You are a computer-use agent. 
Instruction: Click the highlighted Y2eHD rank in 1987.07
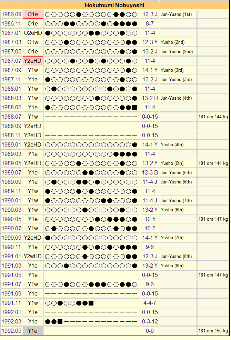pos(33,61)
